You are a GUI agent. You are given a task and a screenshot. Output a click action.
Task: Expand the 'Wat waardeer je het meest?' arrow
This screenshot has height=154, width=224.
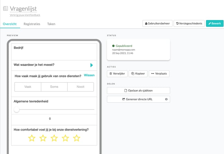coord(92,65)
